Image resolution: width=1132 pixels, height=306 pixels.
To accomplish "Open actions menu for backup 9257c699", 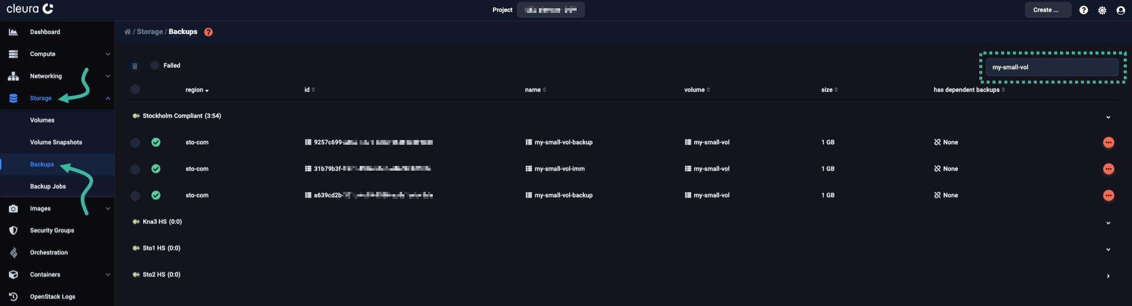I will tap(1108, 142).
